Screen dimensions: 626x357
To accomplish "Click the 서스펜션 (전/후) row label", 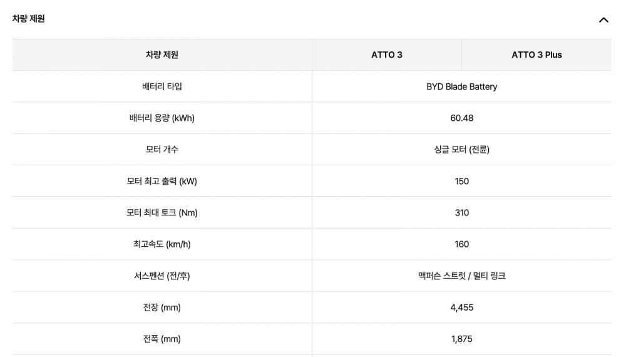I will click(162, 276).
